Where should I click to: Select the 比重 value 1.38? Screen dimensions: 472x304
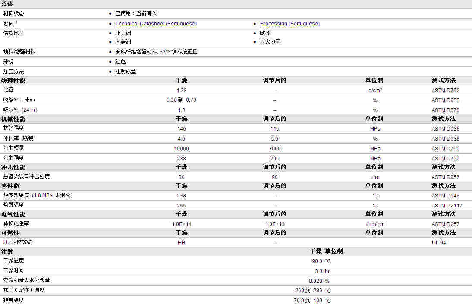click(x=182, y=91)
